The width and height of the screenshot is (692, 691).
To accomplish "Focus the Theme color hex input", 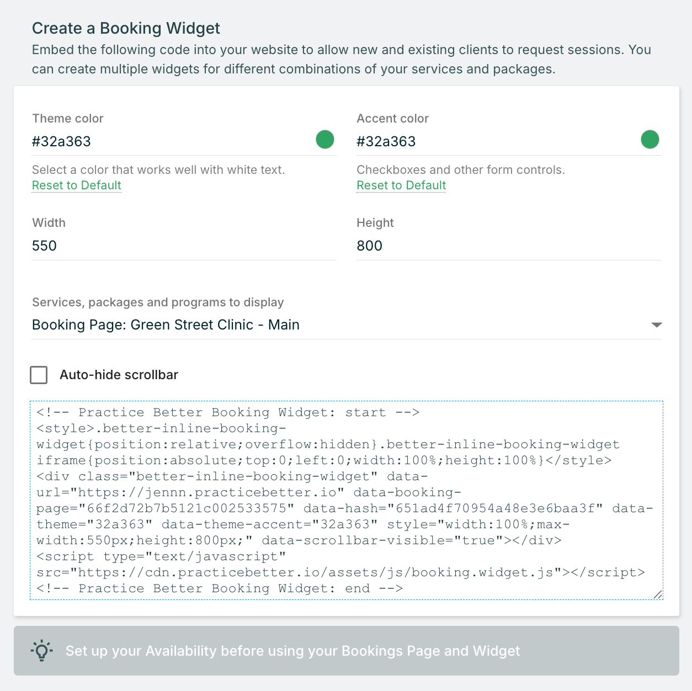I will click(x=166, y=142).
